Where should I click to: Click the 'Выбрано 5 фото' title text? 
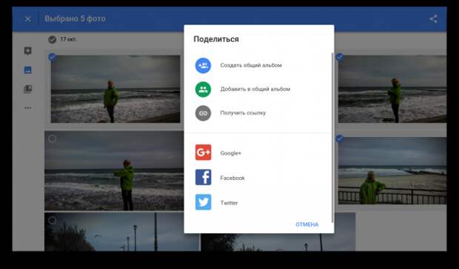75,19
